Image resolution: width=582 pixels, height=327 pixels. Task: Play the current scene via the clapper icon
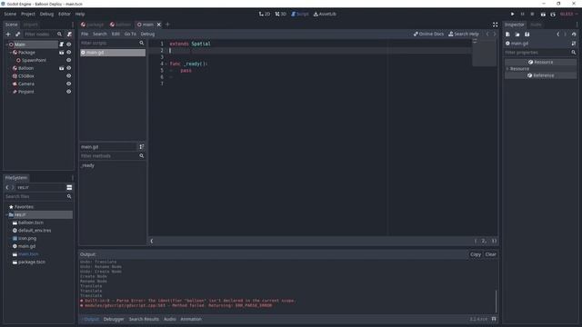543,15
